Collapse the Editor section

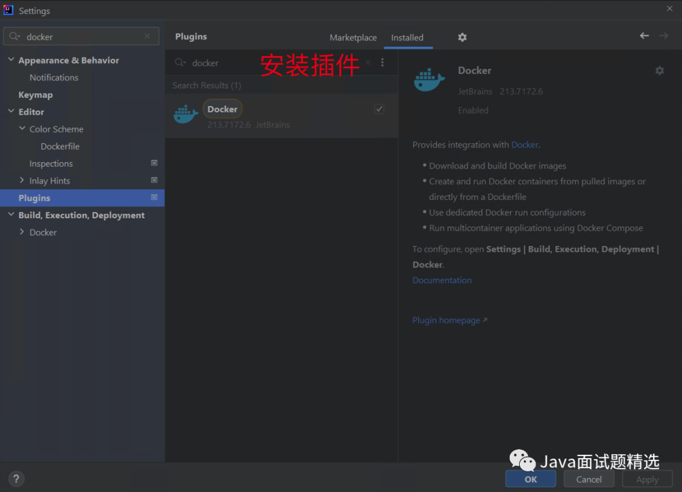click(11, 111)
